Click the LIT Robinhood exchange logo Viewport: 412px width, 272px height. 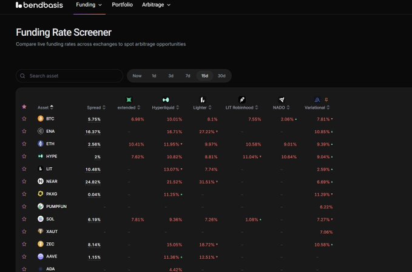241,100
